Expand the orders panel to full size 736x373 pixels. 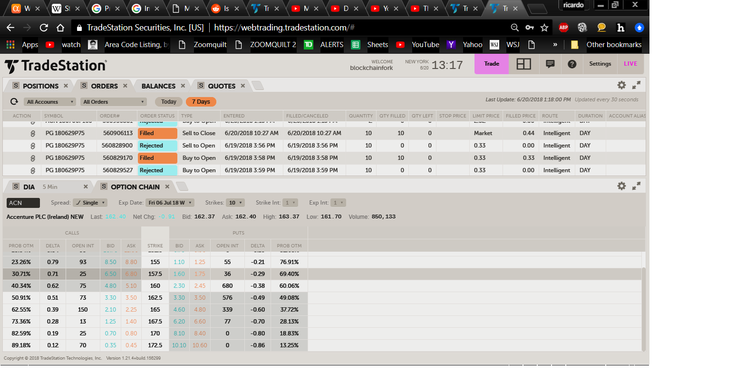tap(636, 85)
